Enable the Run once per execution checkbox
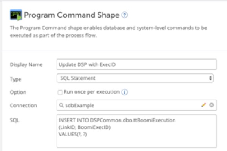This screenshot has width=227, height=151. [60, 92]
